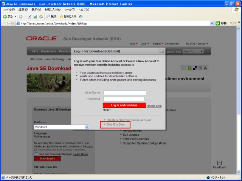Image resolution: width=242 pixels, height=181 pixels.
Task: Expand the address bar dropdown arrow
Action: (212, 23)
